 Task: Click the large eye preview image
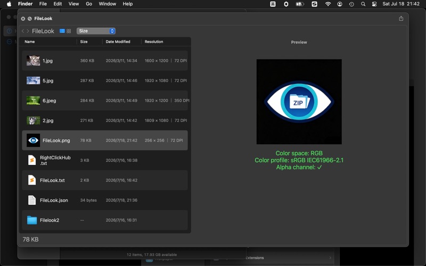pyautogui.click(x=299, y=102)
